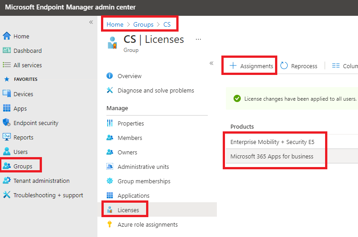Click the Administrative units icon
The height and width of the screenshot is (237, 358).
(110, 166)
